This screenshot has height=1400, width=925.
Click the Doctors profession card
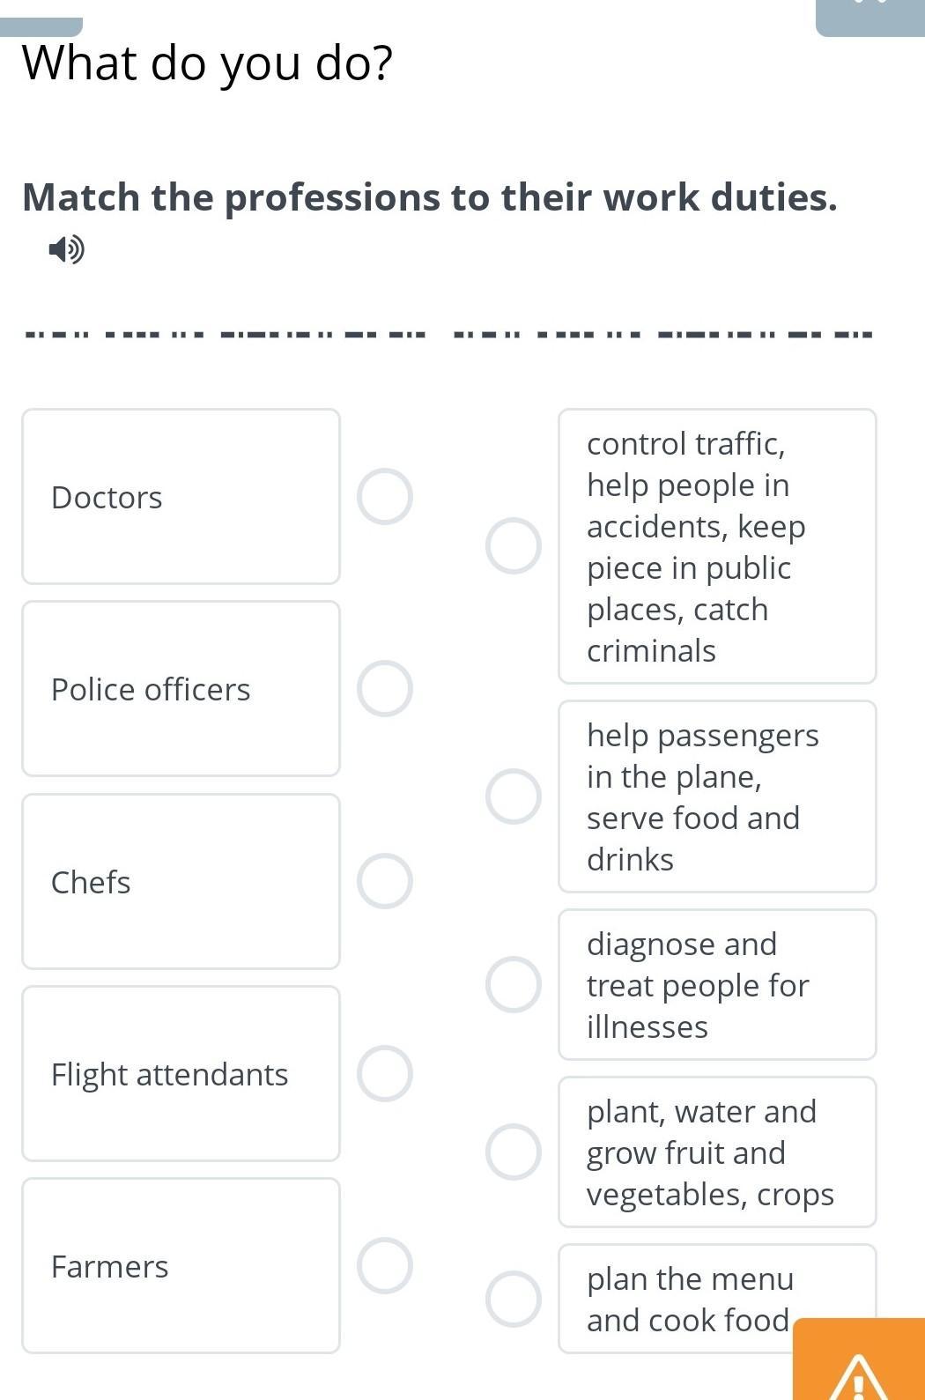point(181,497)
